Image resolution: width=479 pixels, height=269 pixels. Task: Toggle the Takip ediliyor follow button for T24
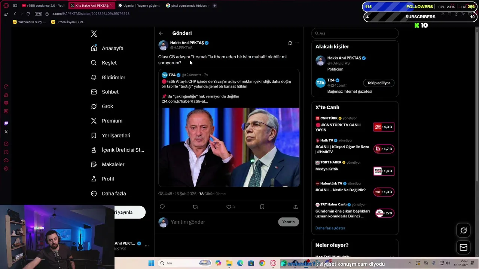[378, 83]
